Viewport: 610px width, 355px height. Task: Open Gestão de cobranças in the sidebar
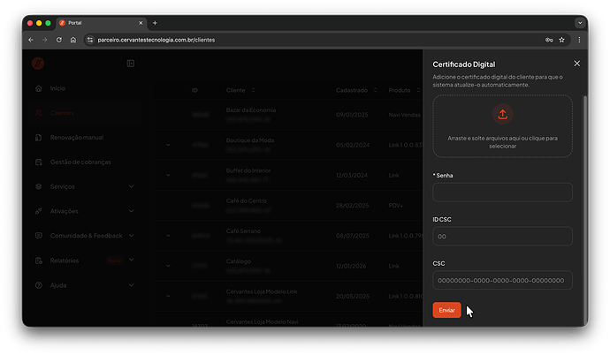tap(80, 162)
